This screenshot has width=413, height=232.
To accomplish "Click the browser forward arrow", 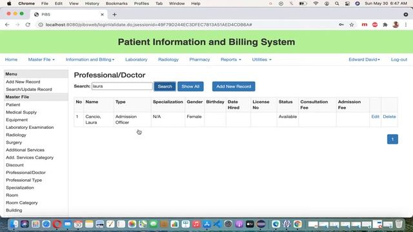I will coord(17,24).
